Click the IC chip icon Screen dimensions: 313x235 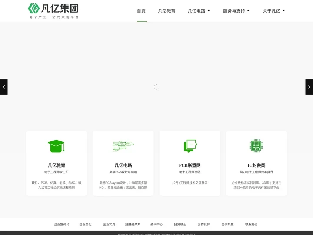[256, 146]
